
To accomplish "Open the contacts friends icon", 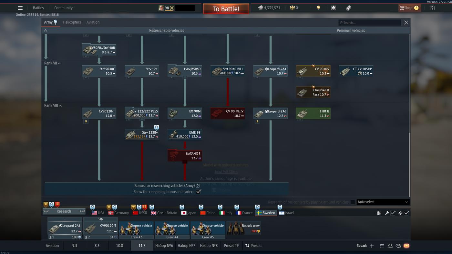I will pyautogui.click(x=390, y=246).
